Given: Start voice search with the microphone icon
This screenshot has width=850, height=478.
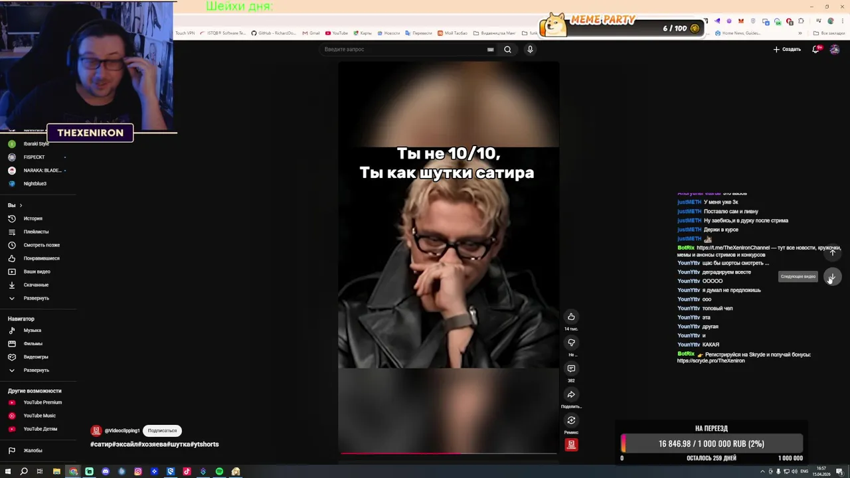Looking at the screenshot, I should 530,49.
